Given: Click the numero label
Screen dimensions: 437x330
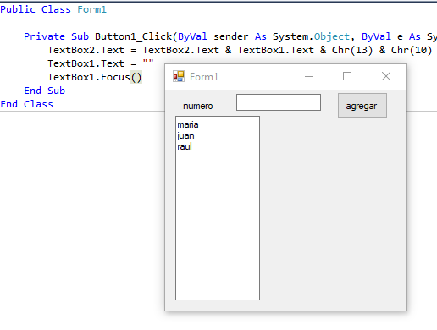Looking at the screenshot, I should pos(197,106).
